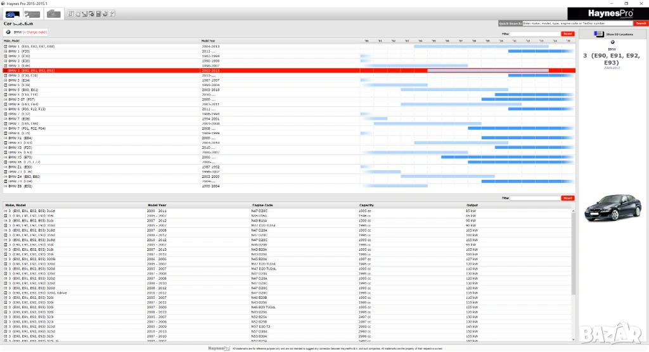Image resolution: width=649 pixels, height=352 pixels.
Task: Click the BMW logo beside Change make
Action: click(8, 32)
